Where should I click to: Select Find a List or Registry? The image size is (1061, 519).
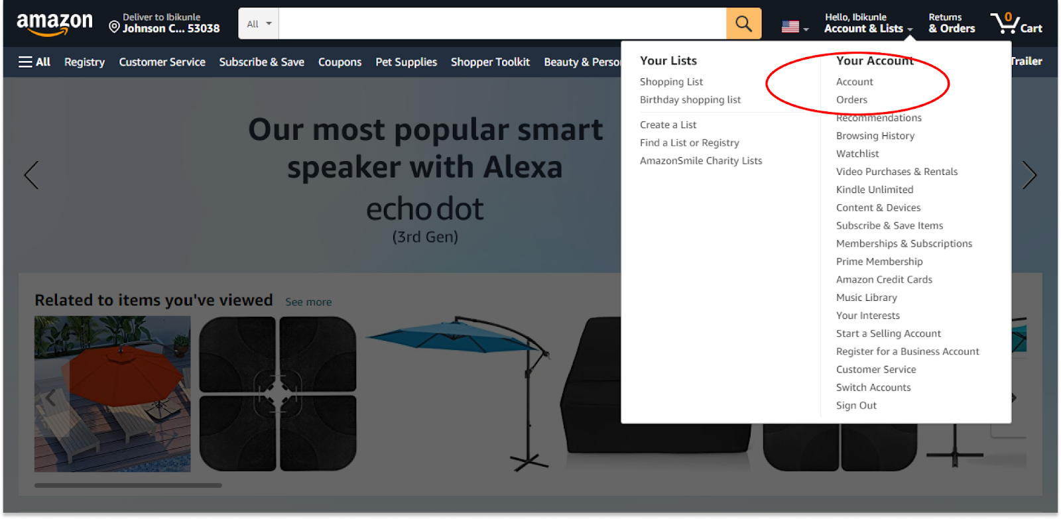(689, 143)
